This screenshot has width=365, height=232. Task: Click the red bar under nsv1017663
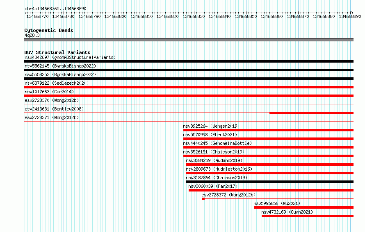click(189, 96)
